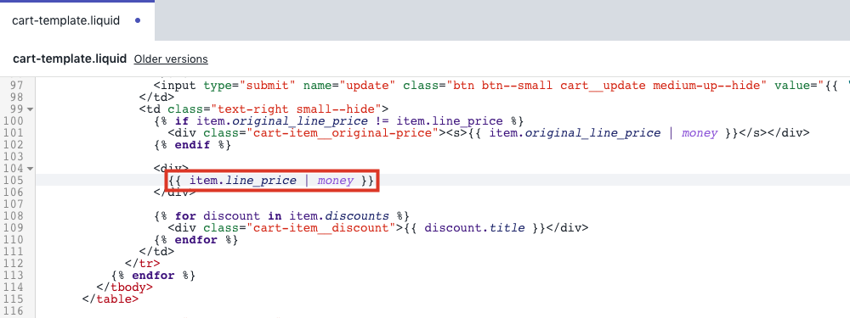This screenshot has height=318, width=850.
Task: Click line number 106 in the gutter
Action: (x=14, y=192)
